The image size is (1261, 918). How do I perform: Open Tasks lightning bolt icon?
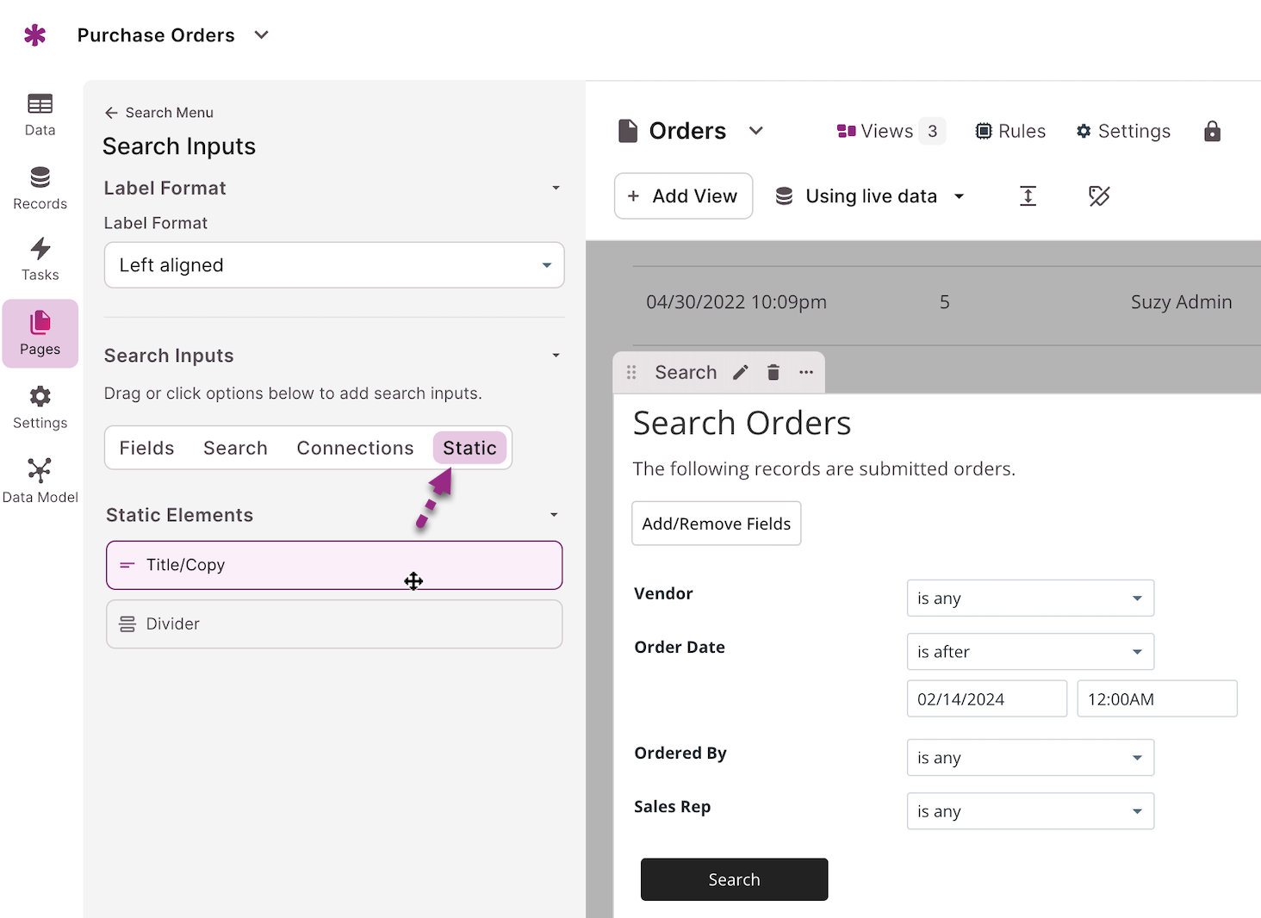[x=40, y=250]
